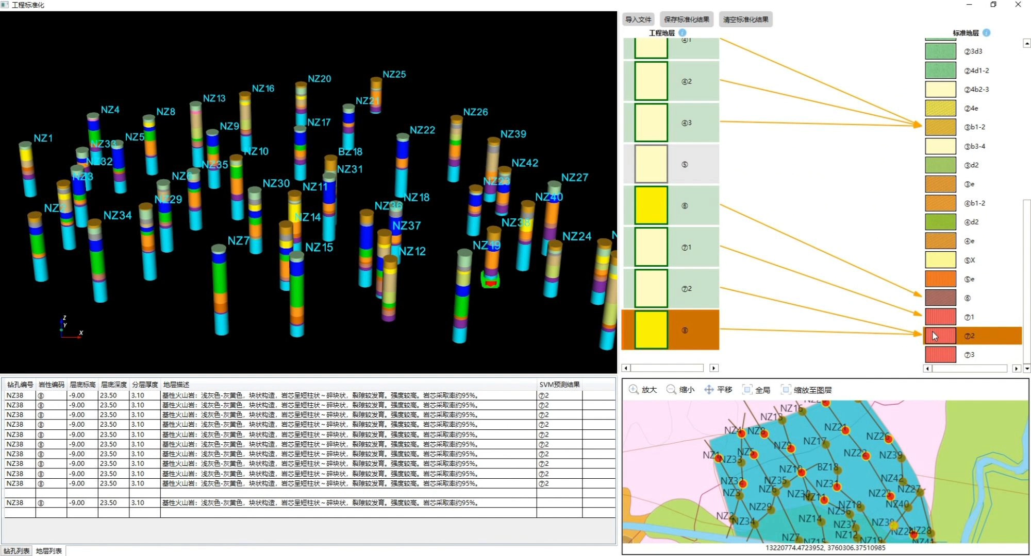Click the 地层描述 column header
The height and width of the screenshot is (556, 1031).
pos(176,385)
